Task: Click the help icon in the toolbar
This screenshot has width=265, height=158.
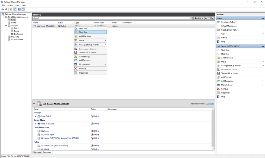Action: pyautogui.click(x=19, y=9)
